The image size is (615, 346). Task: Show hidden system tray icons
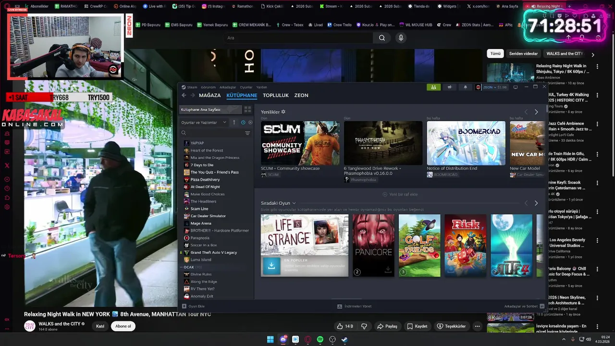564,339
